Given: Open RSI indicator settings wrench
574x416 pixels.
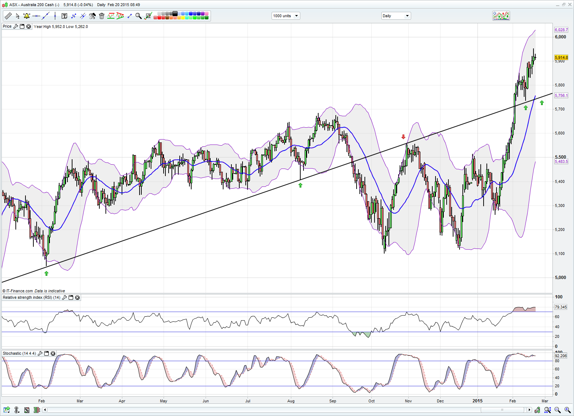Looking at the screenshot, I should coord(65,298).
